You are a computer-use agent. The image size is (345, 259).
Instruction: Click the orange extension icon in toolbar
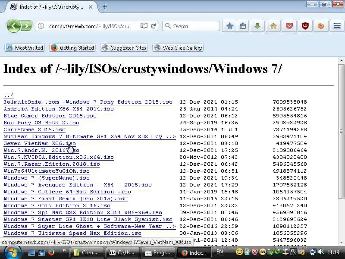click(321, 26)
